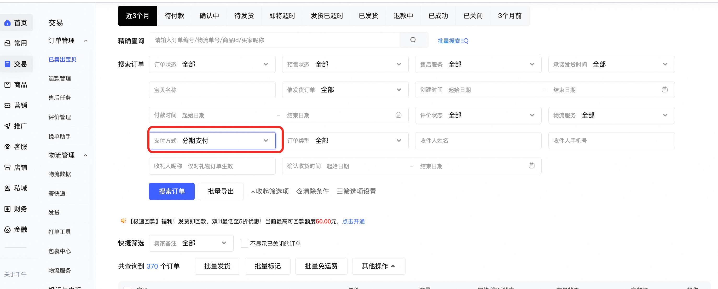Open the 评价状态 dropdown
Screen dimensions: 718x289
coord(478,115)
